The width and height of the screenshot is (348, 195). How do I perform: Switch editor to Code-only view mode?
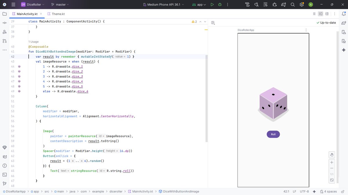tap(314, 14)
